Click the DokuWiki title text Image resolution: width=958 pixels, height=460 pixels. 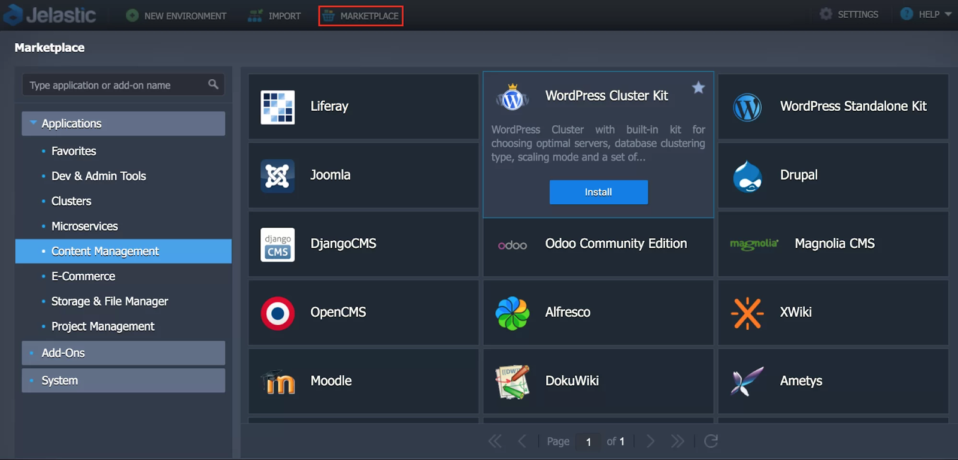tap(572, 381)
